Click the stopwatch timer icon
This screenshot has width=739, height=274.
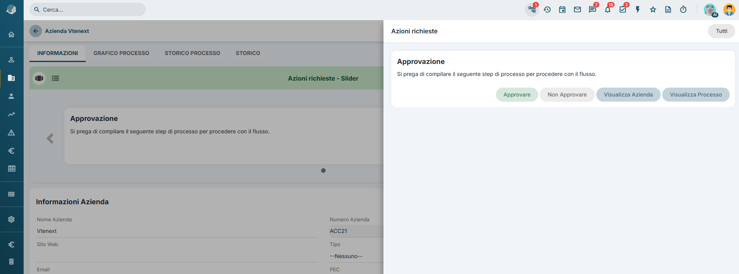683,10
